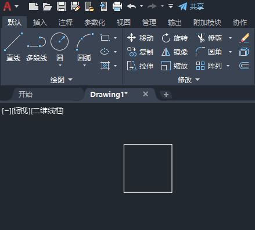Image resolution: width=255 pixels, height=230 pixels.
Task: Click the erase tool icon
Action: [244, 38]
